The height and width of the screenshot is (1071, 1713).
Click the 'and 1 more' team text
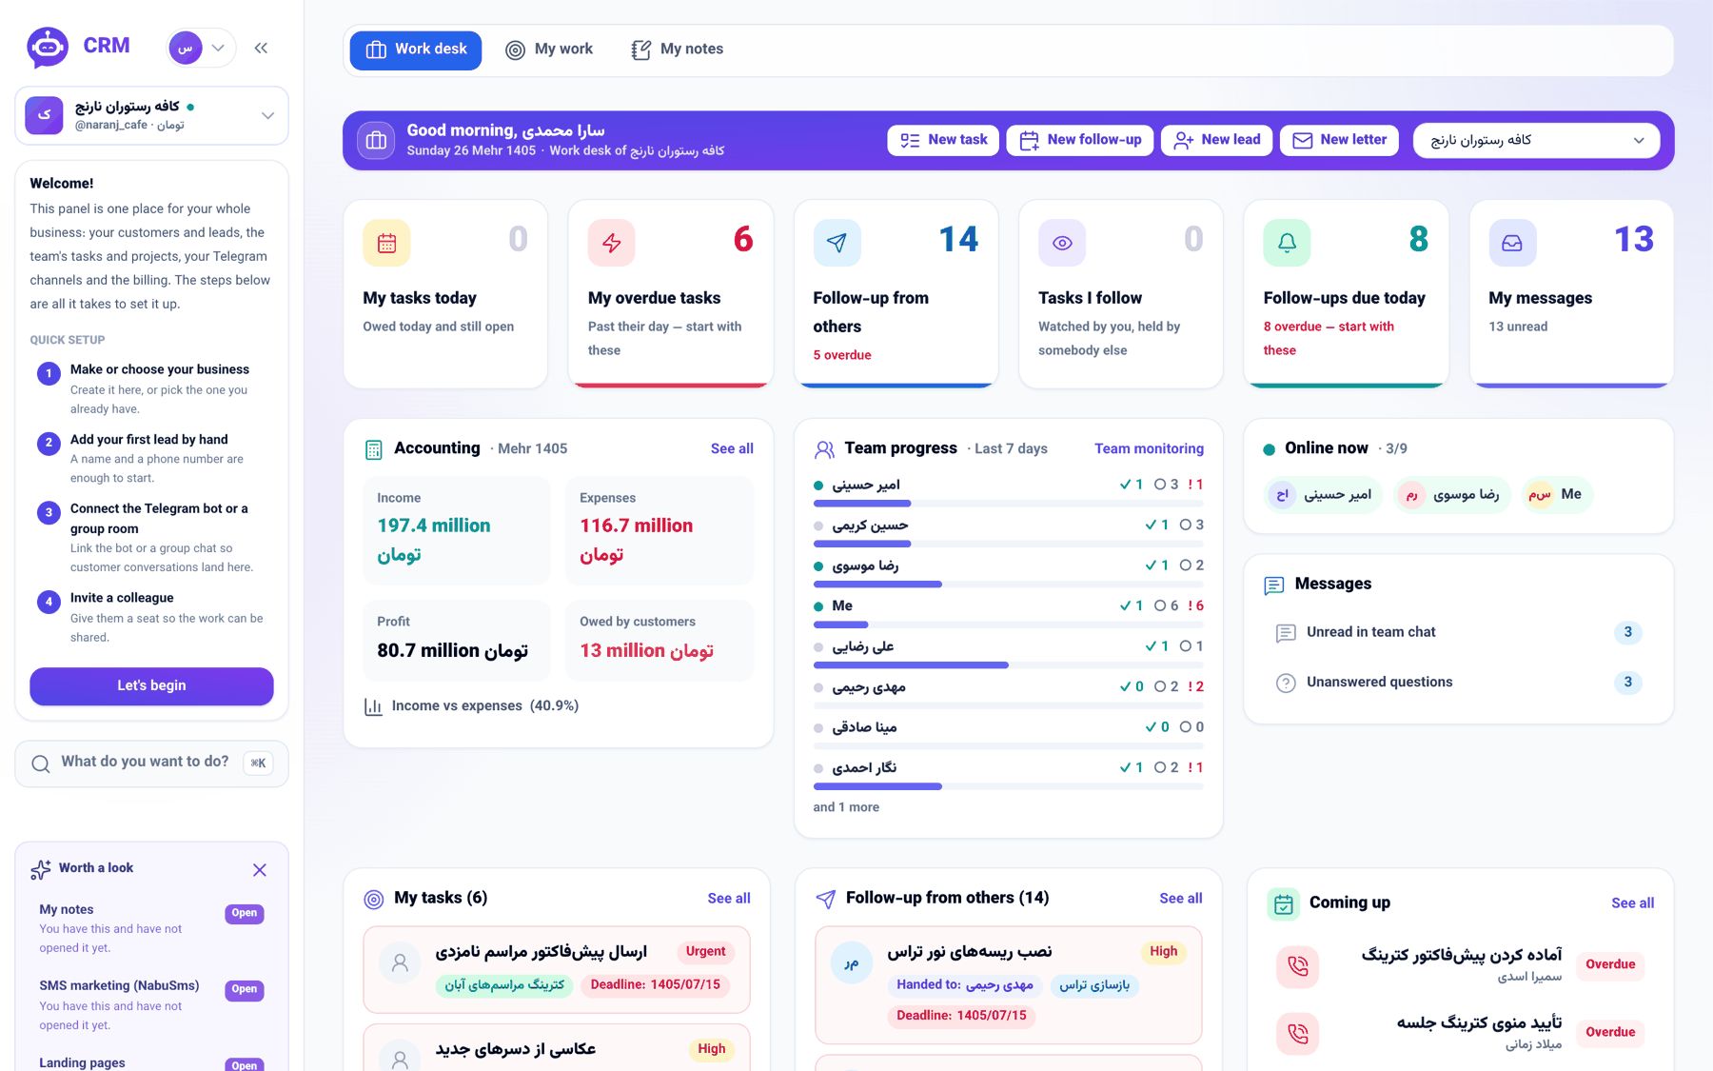pos(846,807)
